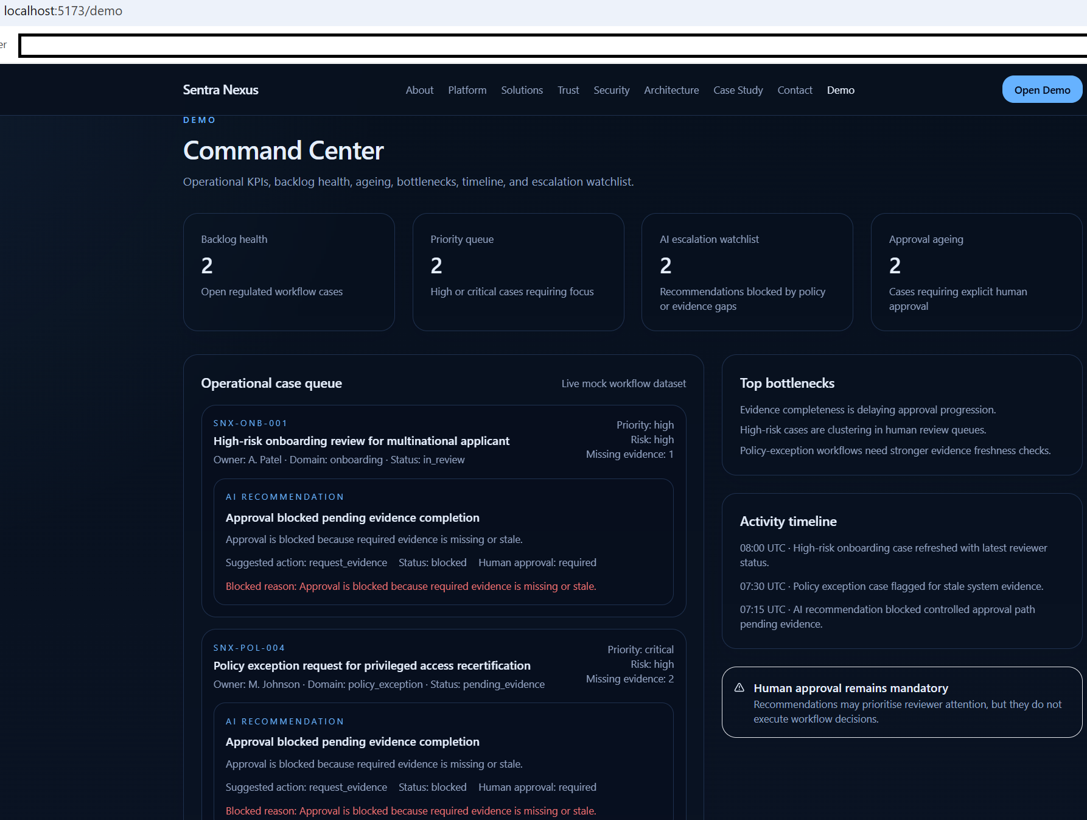The height and width of the screenshot is (820, 1087).
Task: Click case ID SNX-ONB-001
Action: pyautogui.click(x=250, y=423)
